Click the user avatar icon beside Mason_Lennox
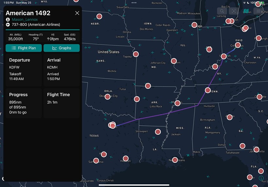The image size is (268, 187). click(8, 20)
